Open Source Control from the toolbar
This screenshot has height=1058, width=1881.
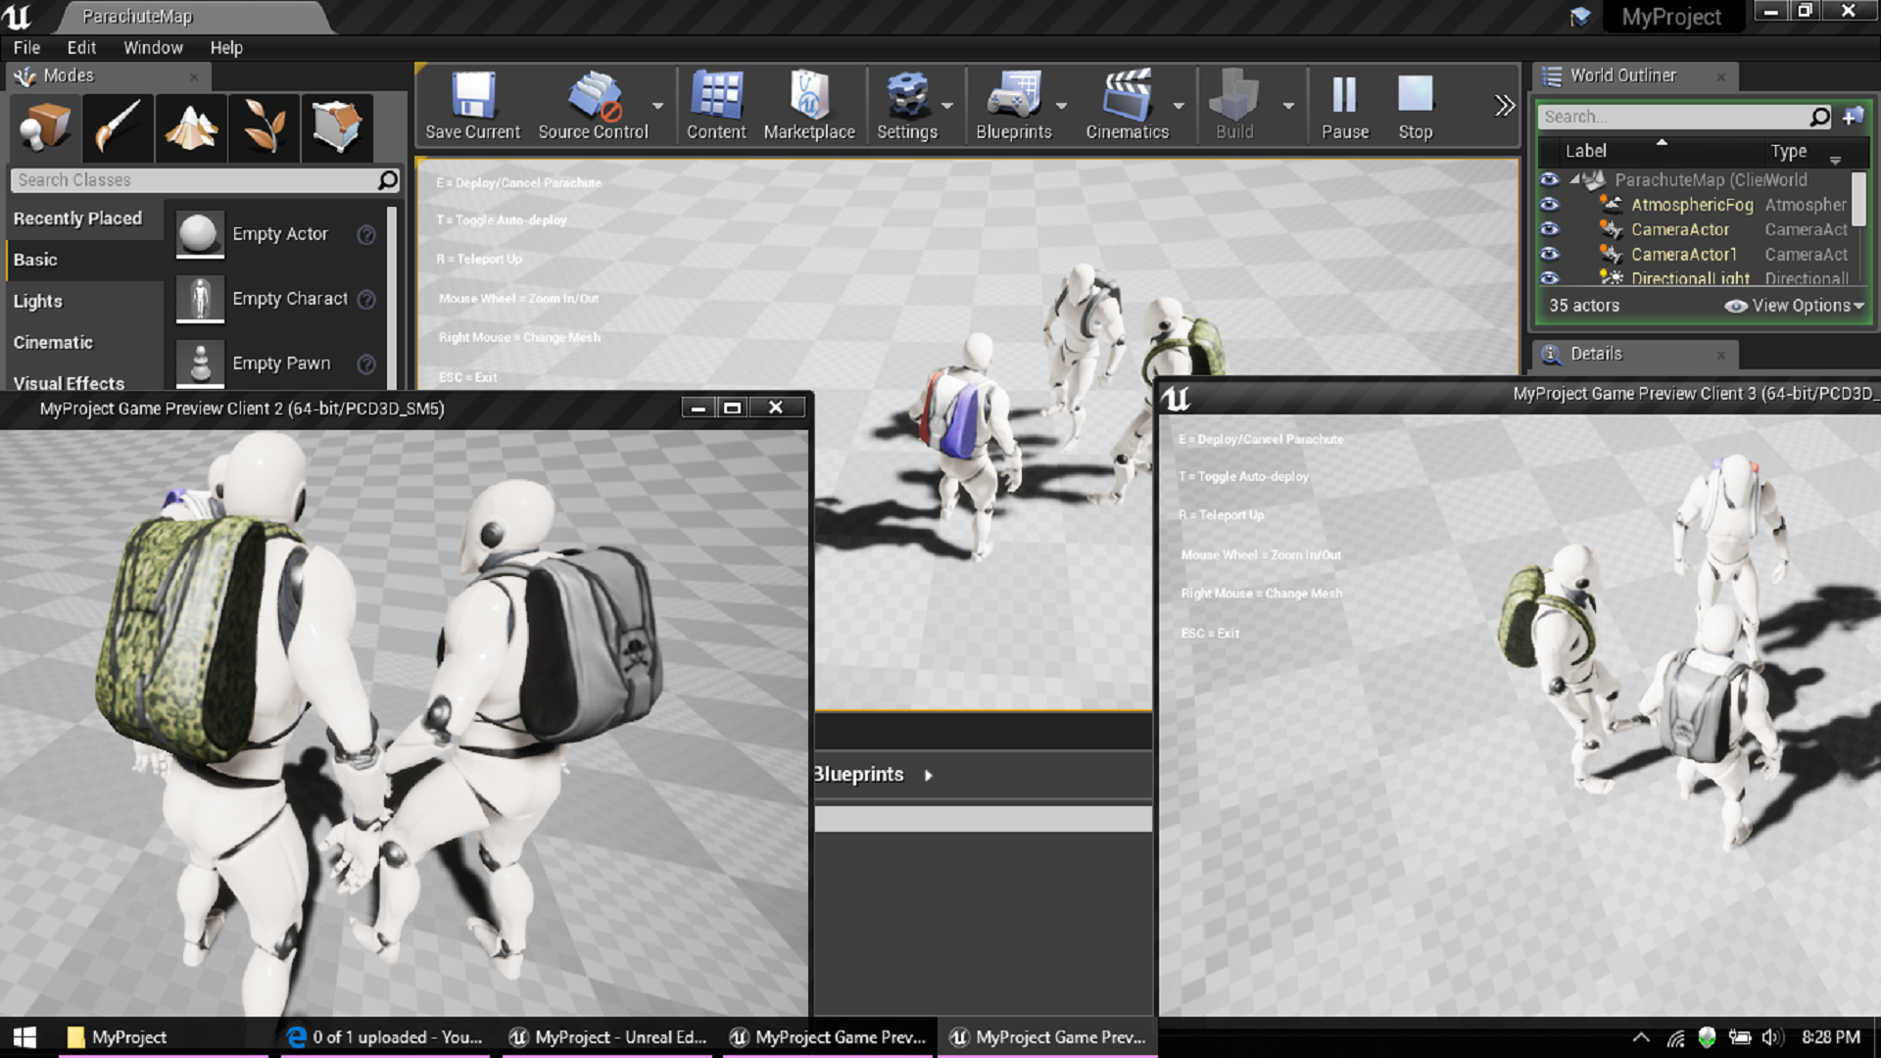click(594, 105)
